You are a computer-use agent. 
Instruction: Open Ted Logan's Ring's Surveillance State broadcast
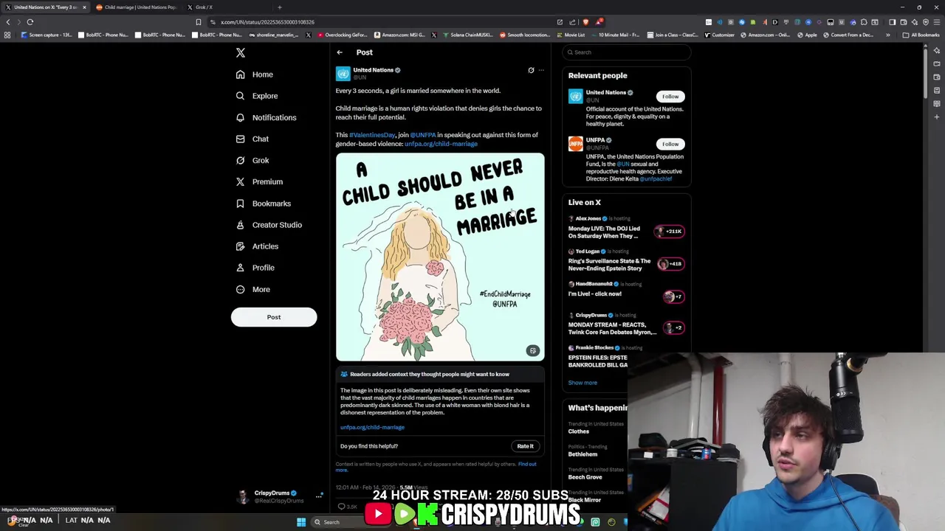click(627, 261)
